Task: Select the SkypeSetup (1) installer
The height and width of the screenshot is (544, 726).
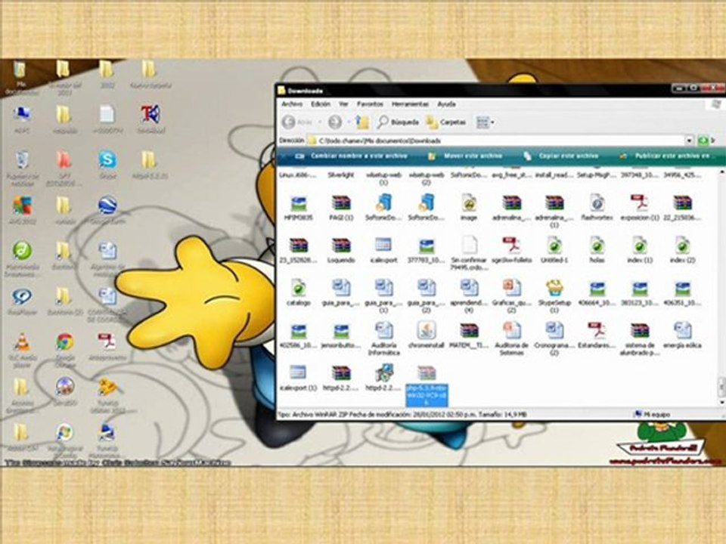Action: (x=554, y=296)
